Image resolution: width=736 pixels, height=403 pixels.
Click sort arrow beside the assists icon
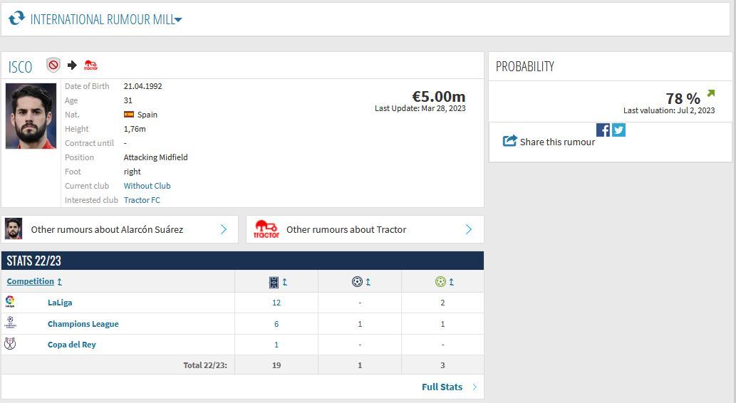[x=452, y=282]
